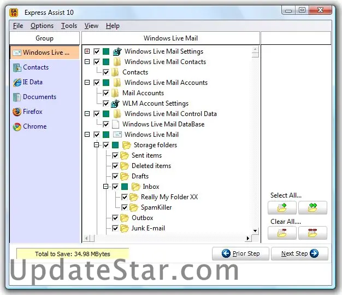Open the Contacts group
This screenshot has height=295, width=342.
click(x=31, y=67)
